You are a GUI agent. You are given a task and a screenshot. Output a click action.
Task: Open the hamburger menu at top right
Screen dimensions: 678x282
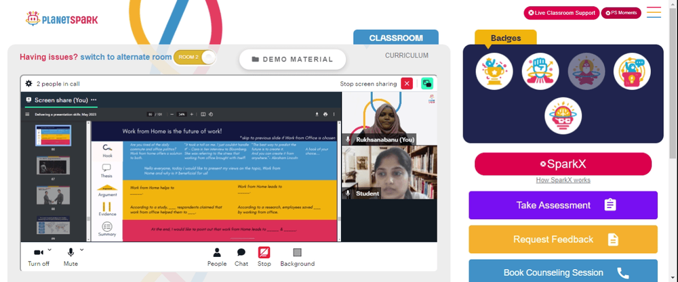point(654,12)
